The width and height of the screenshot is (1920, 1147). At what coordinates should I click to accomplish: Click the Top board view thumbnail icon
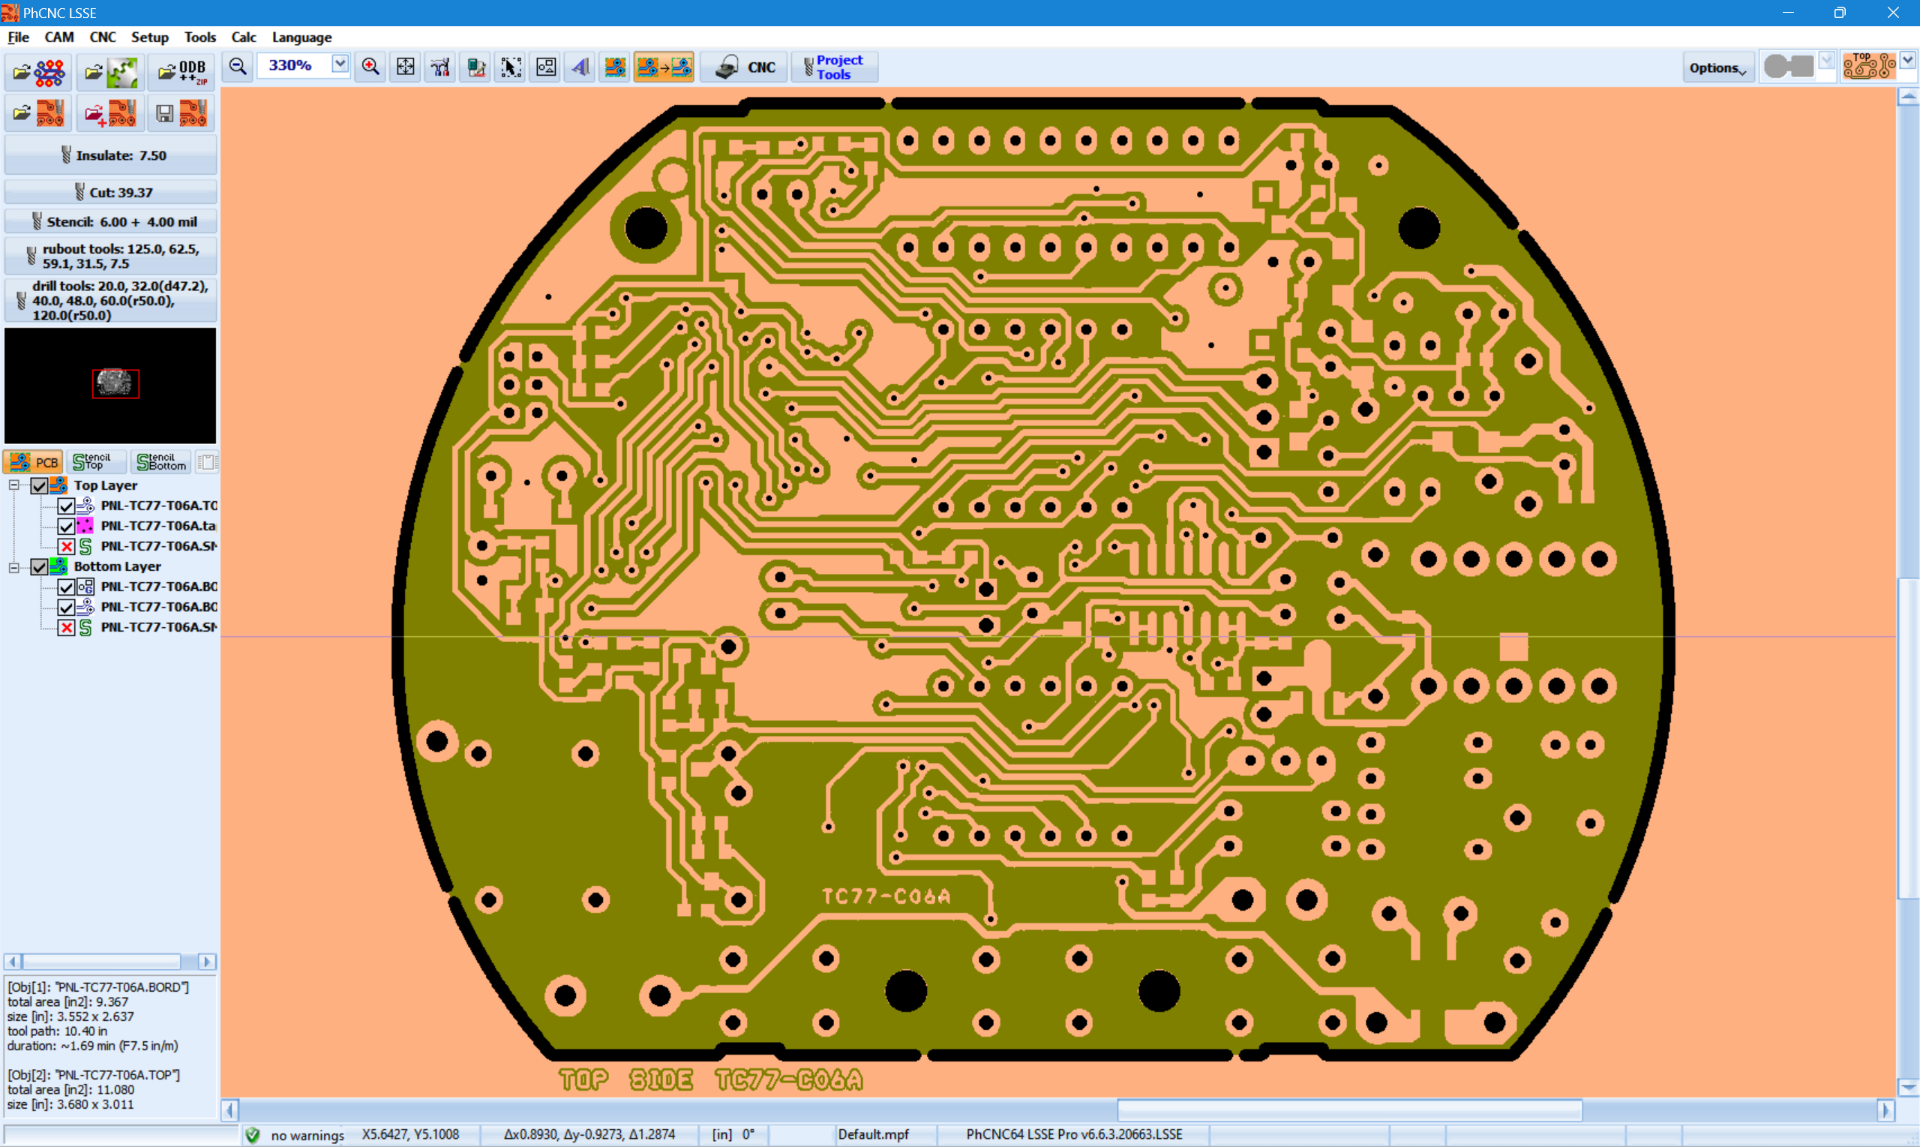click(x=1868, y=67)
